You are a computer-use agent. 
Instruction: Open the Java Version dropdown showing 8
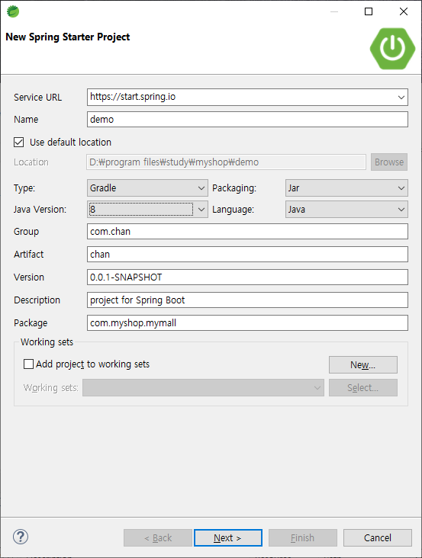[147, 209]
